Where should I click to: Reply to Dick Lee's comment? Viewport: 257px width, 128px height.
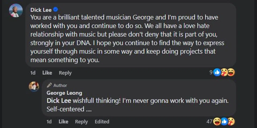point(65,73)
